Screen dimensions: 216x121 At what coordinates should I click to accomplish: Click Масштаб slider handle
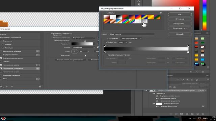tap(85, 56)
